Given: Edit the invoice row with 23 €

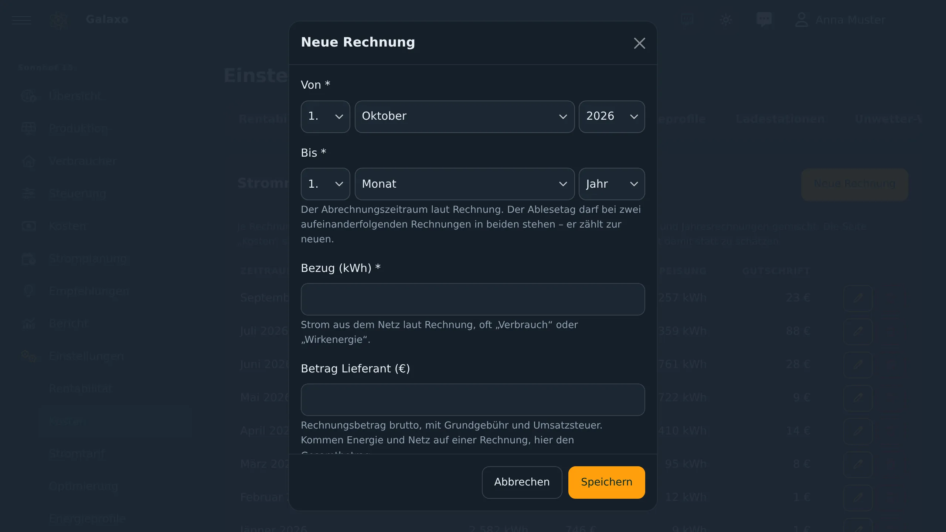Looking at the screenshot, I should pos(858,298).
